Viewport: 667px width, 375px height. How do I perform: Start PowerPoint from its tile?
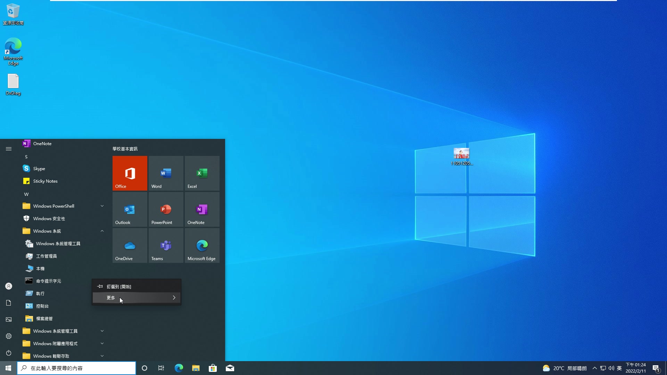point(166,209)
